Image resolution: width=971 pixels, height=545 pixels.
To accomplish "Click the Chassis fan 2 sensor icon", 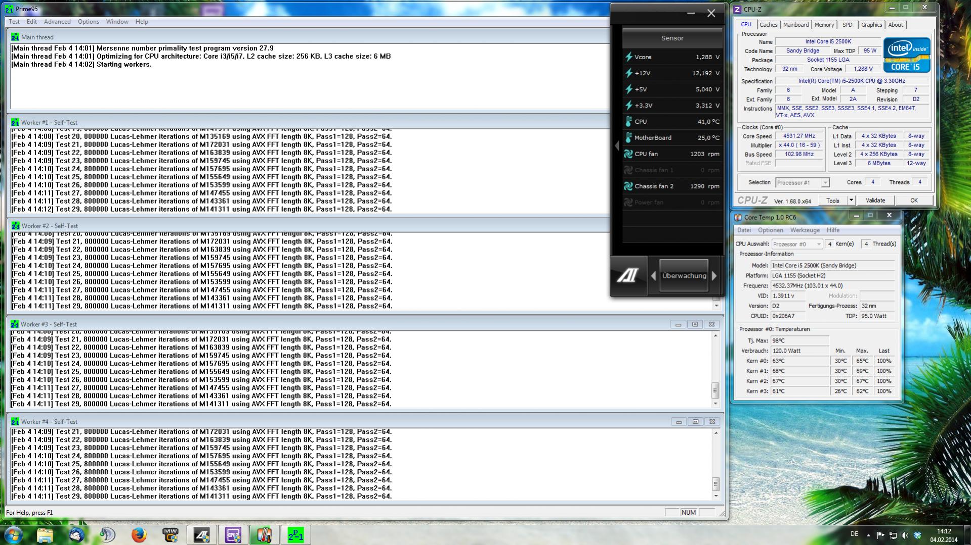I will (x=628, y=186).
